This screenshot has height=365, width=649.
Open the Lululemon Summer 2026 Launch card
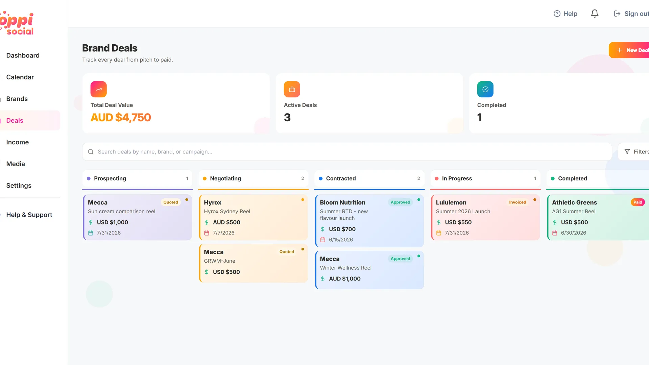click(x=485, y=217)
